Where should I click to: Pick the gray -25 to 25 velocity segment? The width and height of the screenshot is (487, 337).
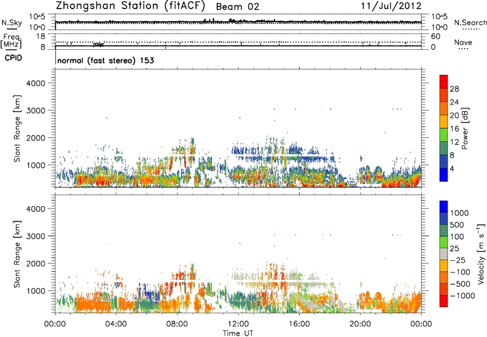444,254
